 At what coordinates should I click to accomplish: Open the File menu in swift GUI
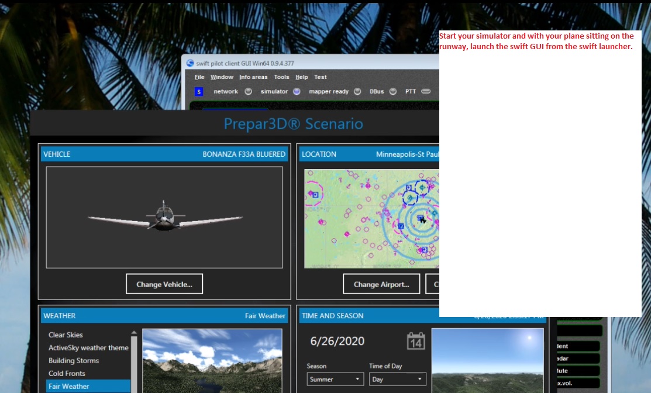coord(199,77)
